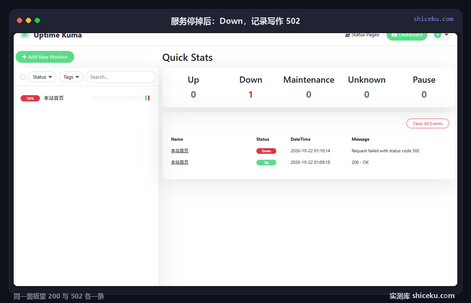Open the user profile avatar menu

pos(441,36)
